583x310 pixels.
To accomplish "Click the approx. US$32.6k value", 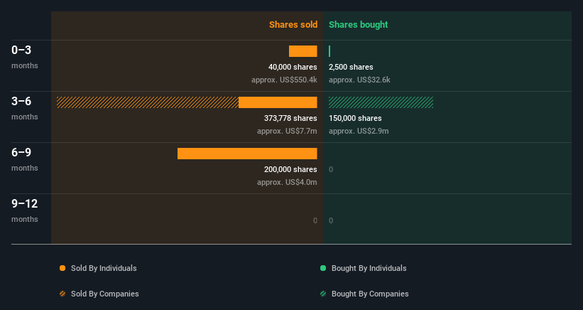I will [x=359, y=80].
